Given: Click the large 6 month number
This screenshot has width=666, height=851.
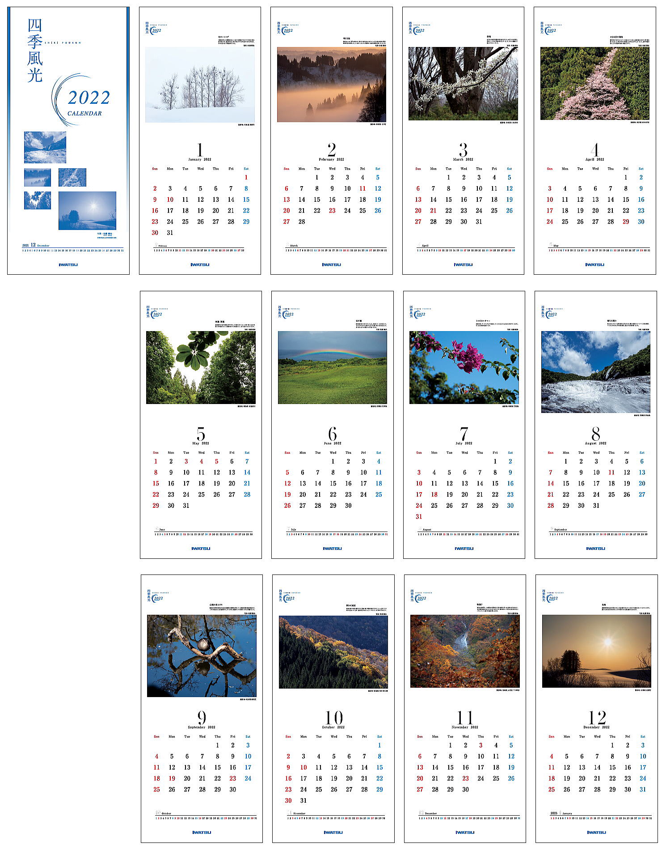Looking at the screenshot, I should pyautogui.click(x=333, y=434).
